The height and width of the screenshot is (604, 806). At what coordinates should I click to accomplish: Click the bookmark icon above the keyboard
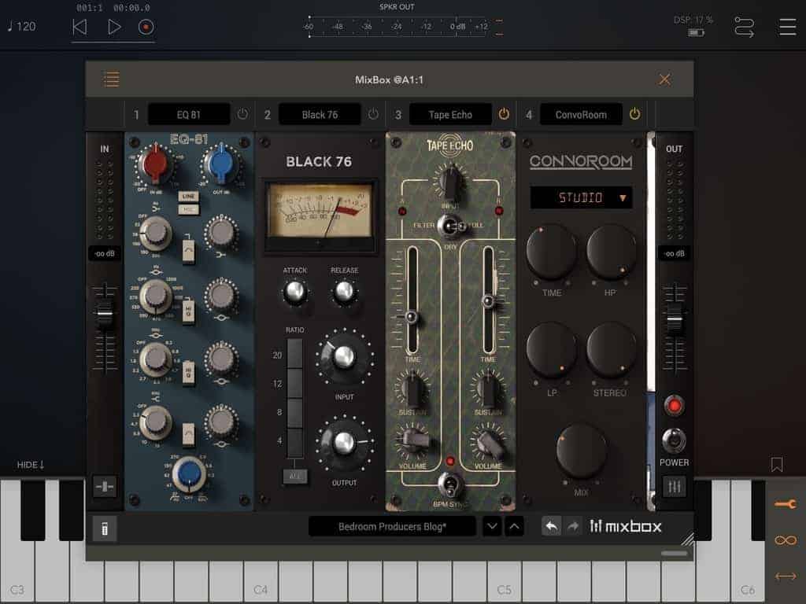(777, 465)
